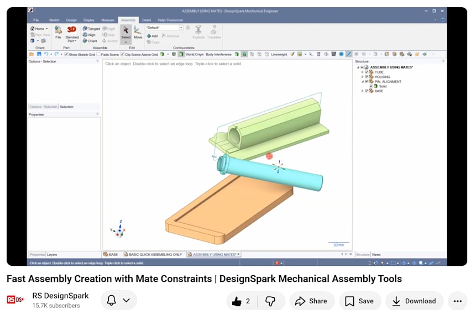The width and height of the screenshot is (471, 310).
Task: Toggle the Show Sketch Grid checkbox
Action: point(66,54)
